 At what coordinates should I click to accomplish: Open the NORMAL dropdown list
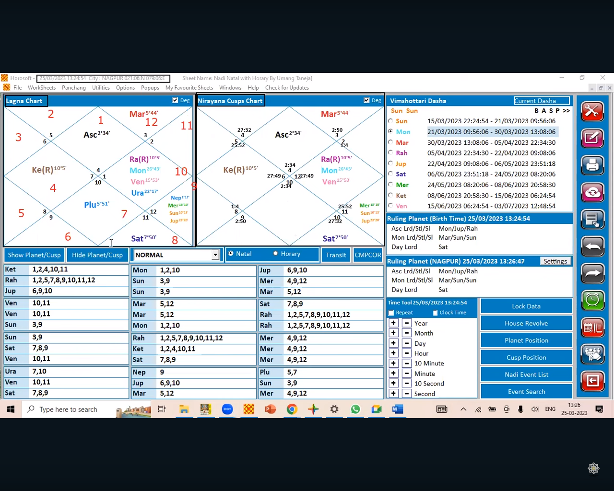click(x=215, y=255)
